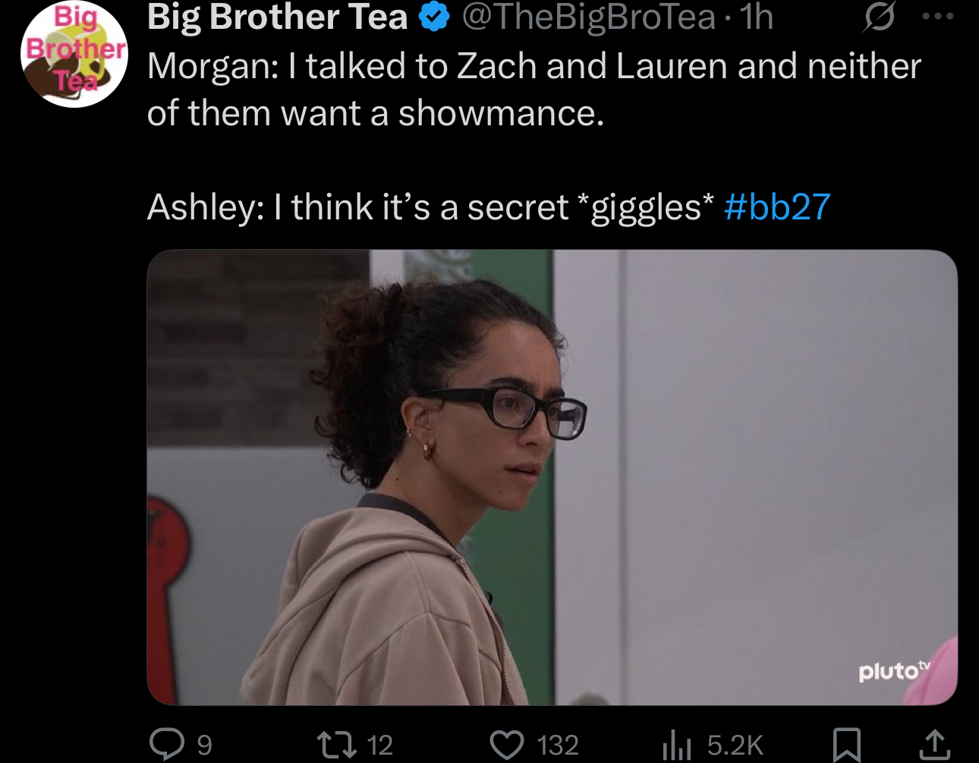Click the 5.2K views count

[x=735, y=745]
